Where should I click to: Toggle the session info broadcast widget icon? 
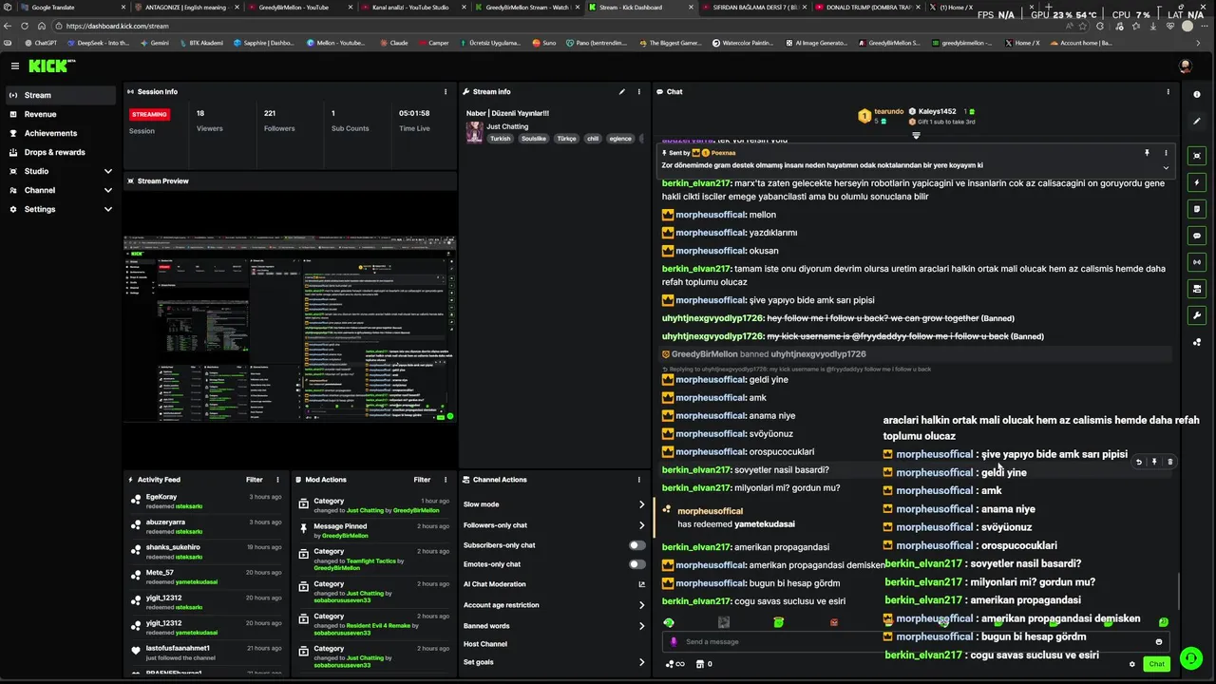[x=1196, y=261]
